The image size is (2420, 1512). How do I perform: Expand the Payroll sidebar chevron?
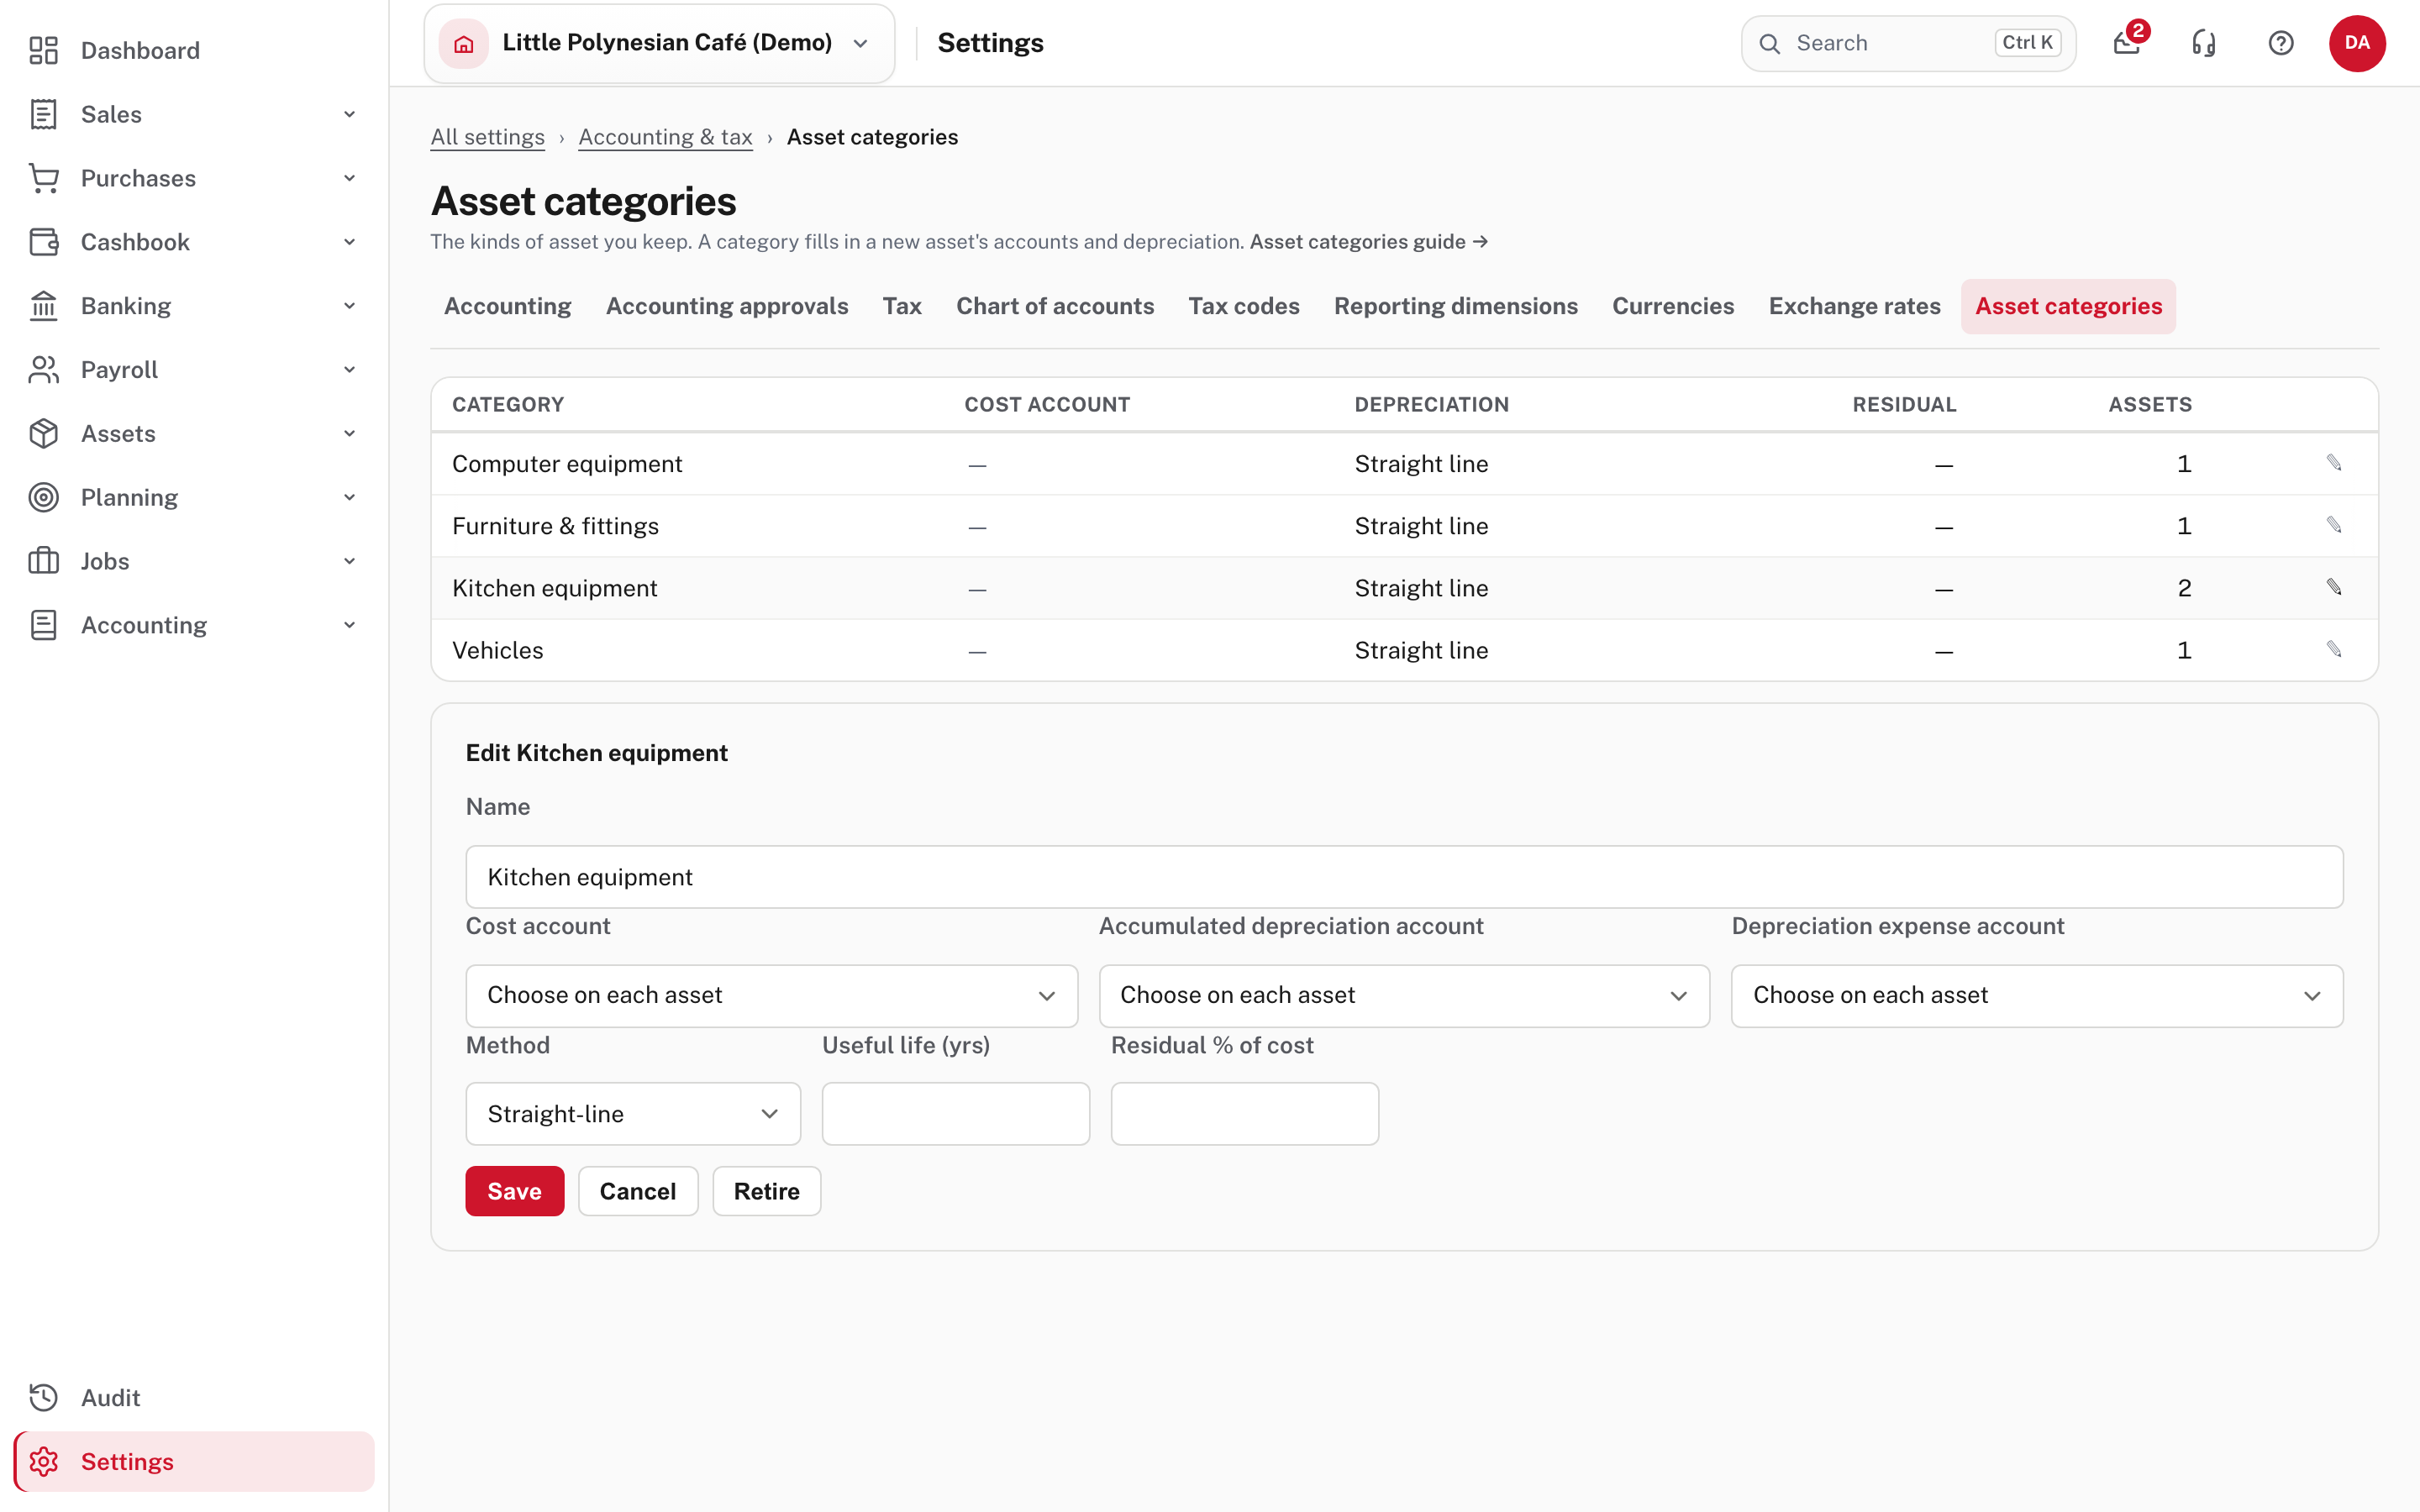tap(350, 370)
